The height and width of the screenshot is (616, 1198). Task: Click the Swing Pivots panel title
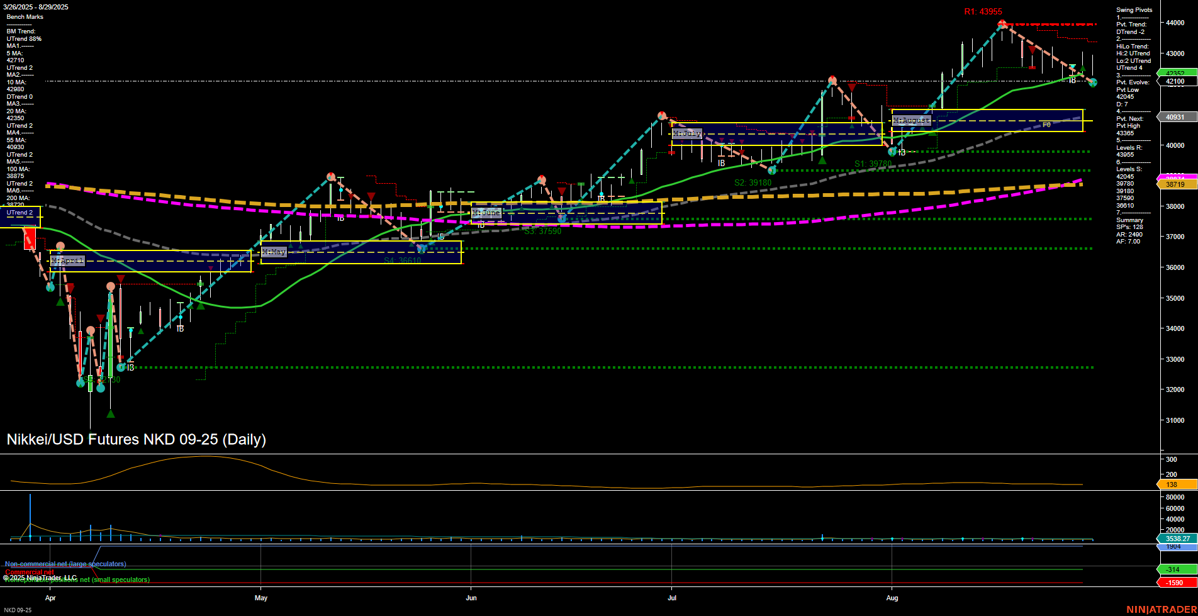(1134, 9)
